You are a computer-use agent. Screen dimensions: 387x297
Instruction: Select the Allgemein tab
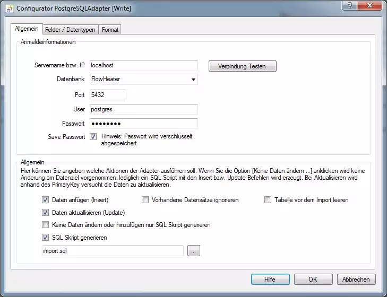pyautogui.click(x=27, y=28)
